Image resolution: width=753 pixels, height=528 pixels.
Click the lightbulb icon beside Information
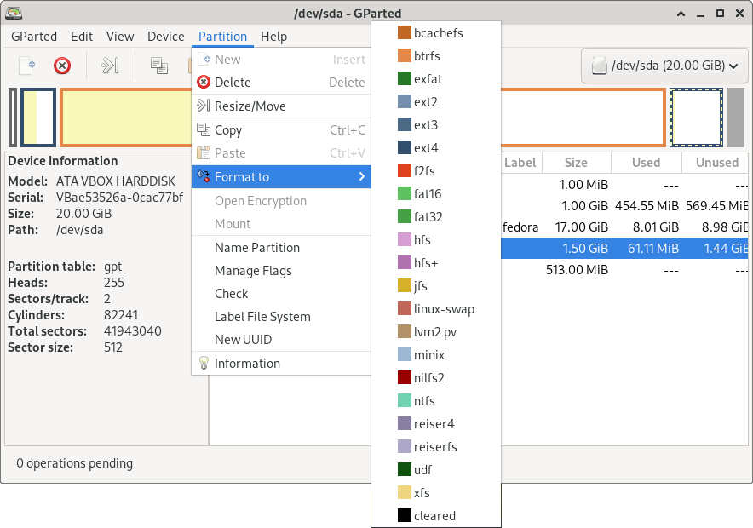click(203, 363)
